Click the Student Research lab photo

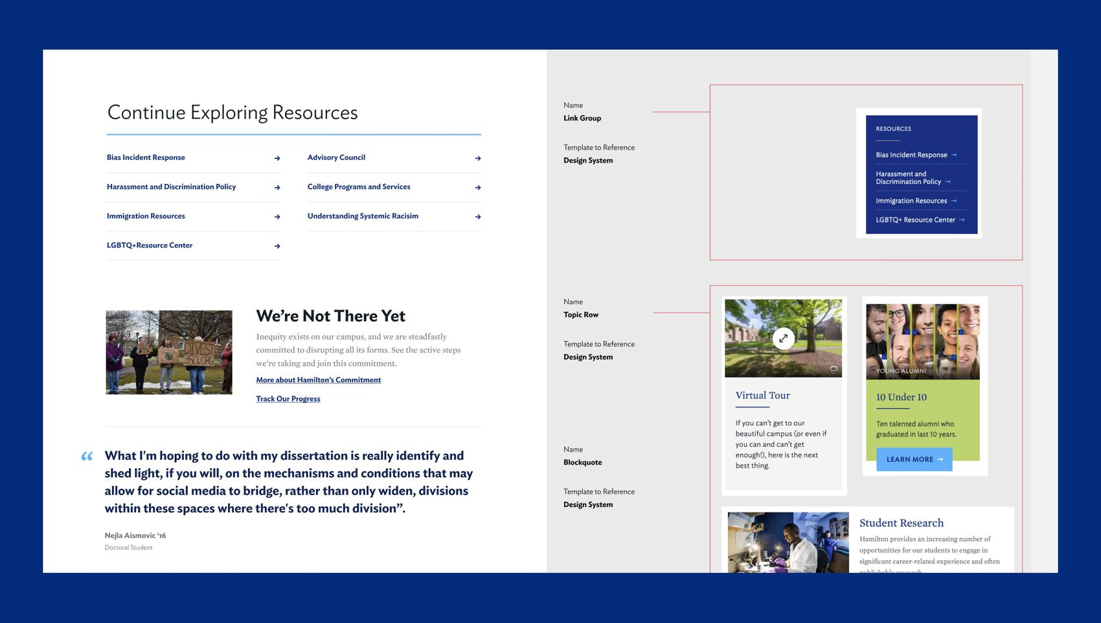point(788,543)
